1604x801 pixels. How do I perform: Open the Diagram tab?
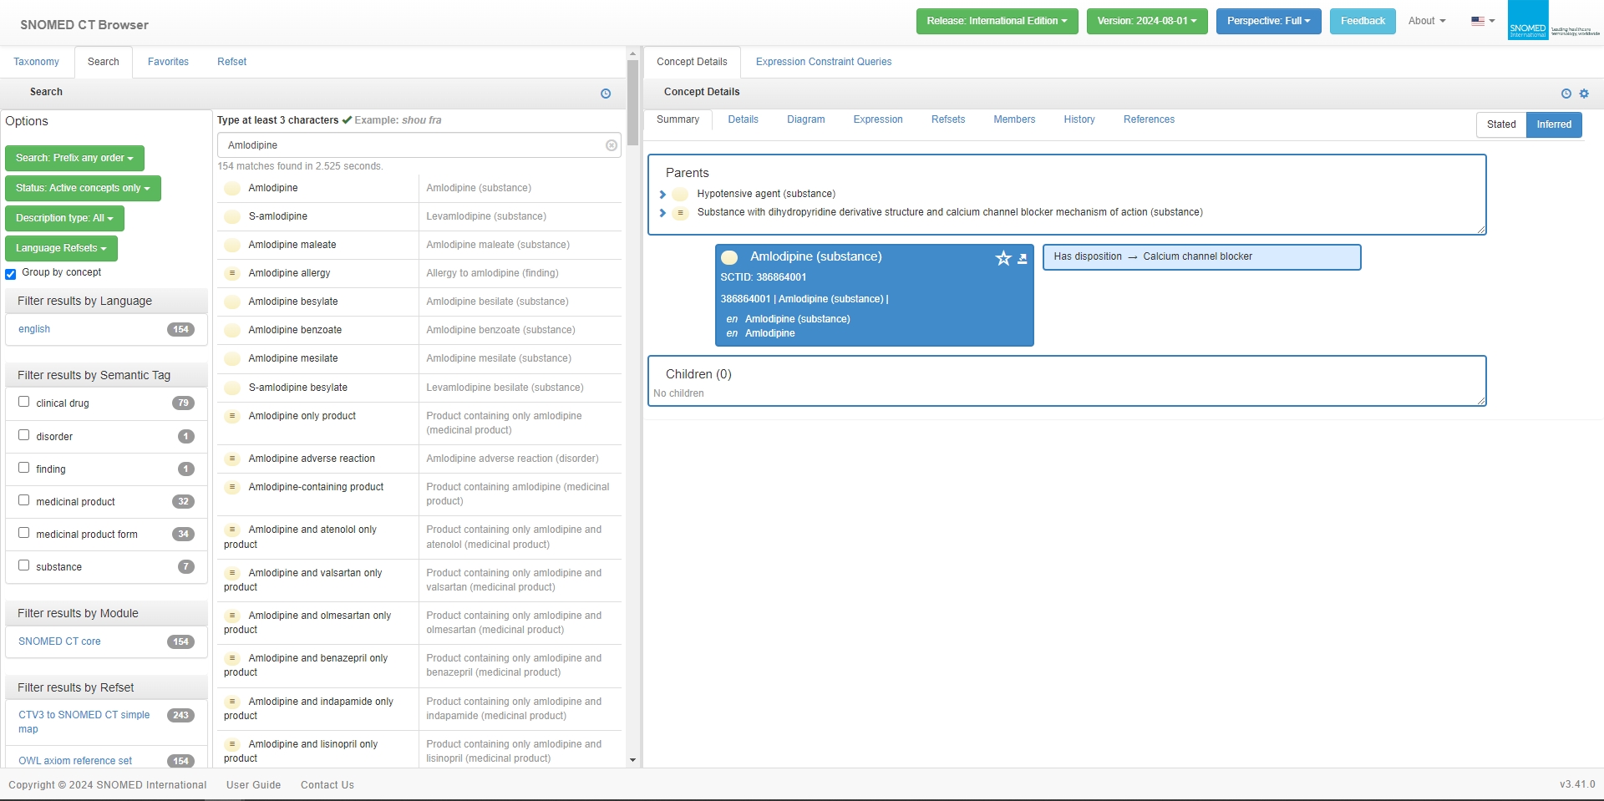[x=805, y=119]
